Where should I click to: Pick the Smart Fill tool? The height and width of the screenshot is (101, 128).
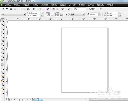pyautogui.click(x=2, y=40)
